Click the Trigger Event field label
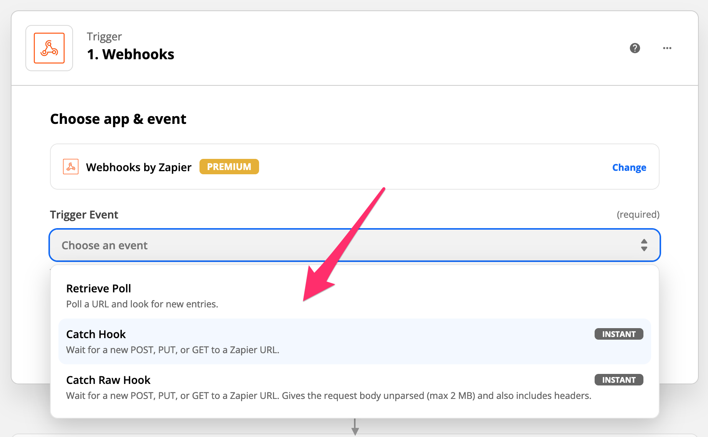This screenshot has height=437, width=708. [x=84, y=215]
